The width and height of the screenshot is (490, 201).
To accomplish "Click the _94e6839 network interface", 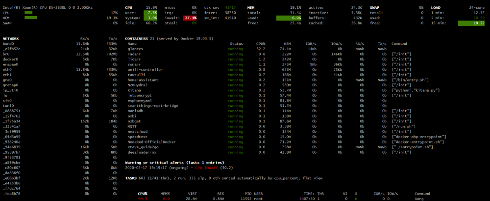I will (12, 147).
